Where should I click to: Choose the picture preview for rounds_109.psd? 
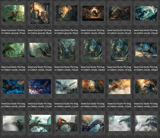14,87
